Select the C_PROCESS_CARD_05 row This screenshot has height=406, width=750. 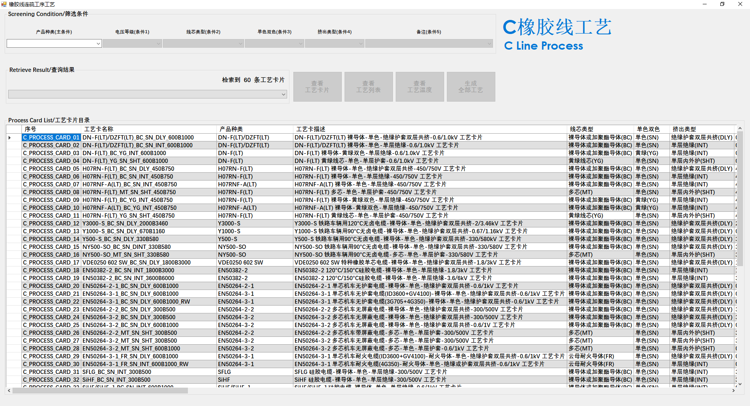tap(51, 169)
